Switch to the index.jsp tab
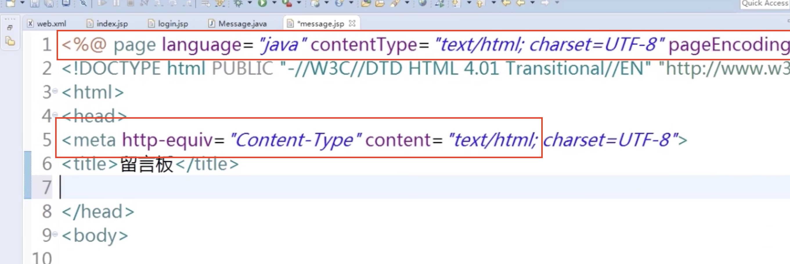Screen dimensions: 790x264 coord(107,23)
